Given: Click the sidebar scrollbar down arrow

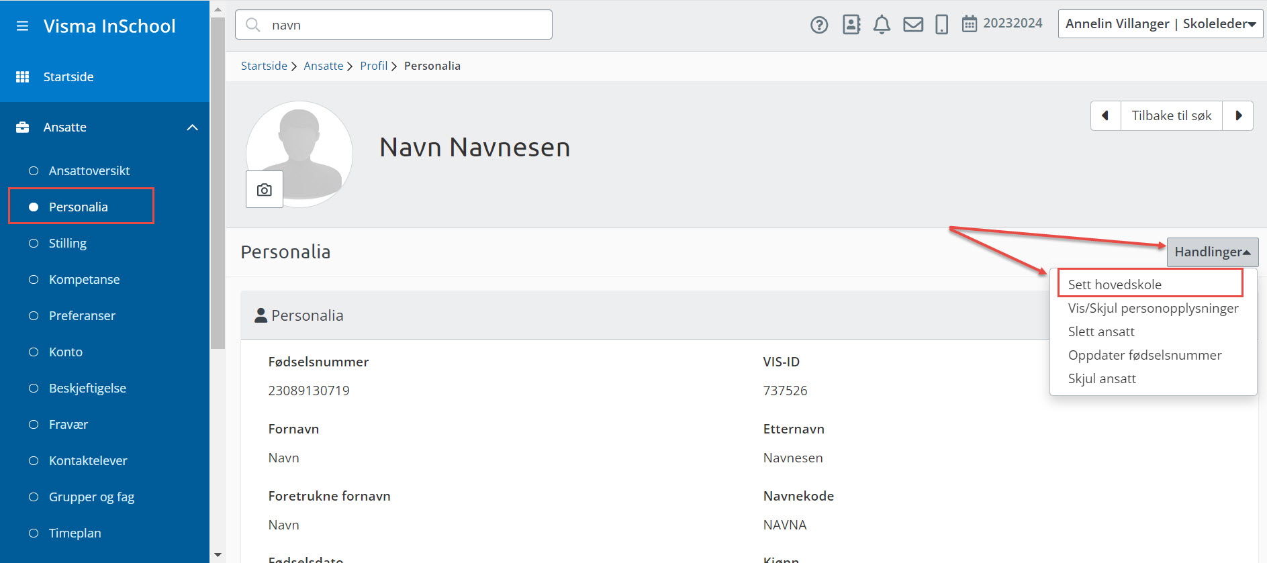Looking at the screenshot, I should pos(218,555).
